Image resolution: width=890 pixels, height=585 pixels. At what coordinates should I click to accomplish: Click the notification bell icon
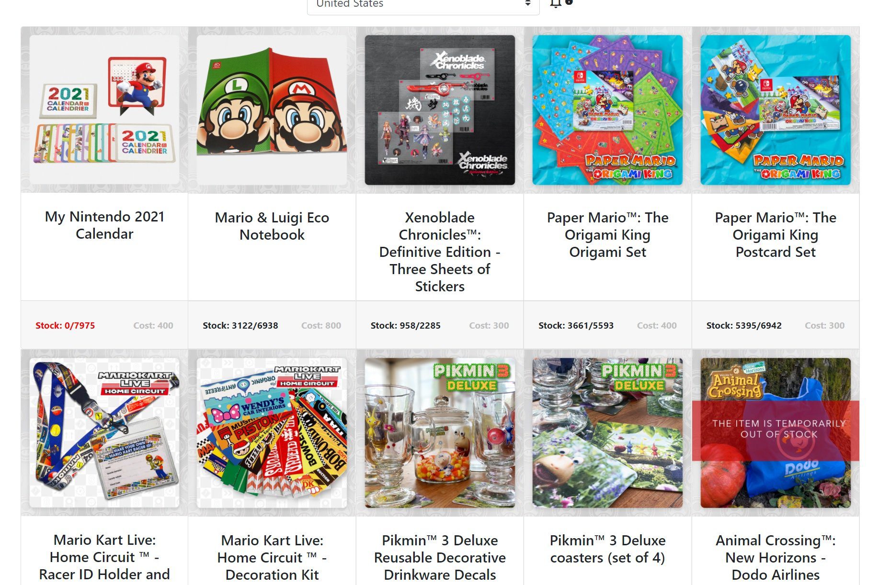(556, 4)
